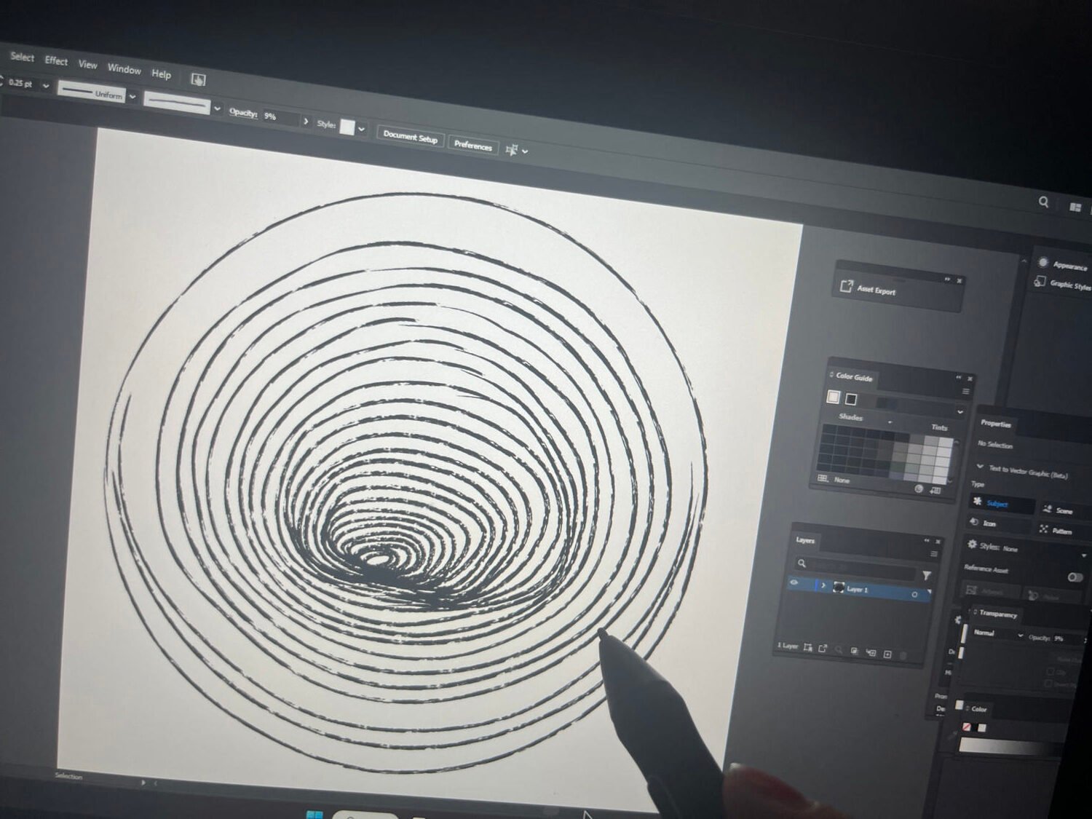This screenshot has width=1092, height=819.
Task: Select the Properties panel tab
Action: (x=995, y=424)
